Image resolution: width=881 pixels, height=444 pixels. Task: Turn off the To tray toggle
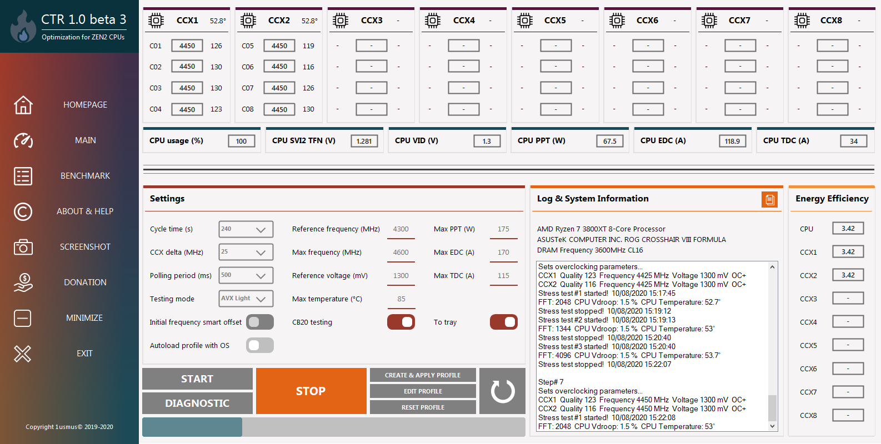tap(504, 322)
